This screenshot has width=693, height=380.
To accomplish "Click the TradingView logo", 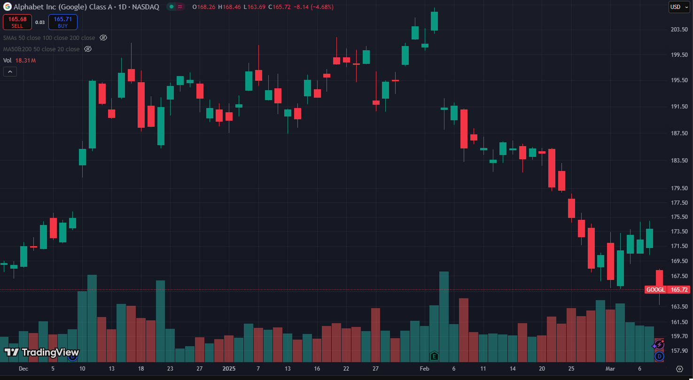I will click(42, 352).
